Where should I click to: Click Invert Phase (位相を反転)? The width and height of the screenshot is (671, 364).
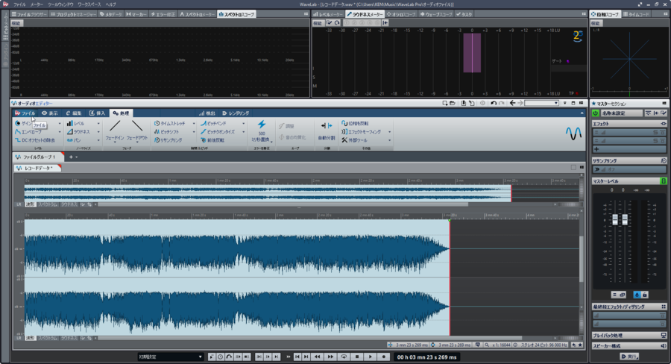click(355, 123)
